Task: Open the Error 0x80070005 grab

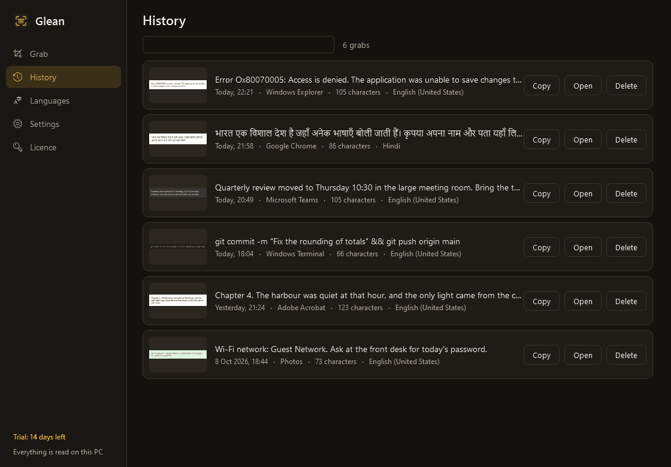Action: (x=583, y=86)
